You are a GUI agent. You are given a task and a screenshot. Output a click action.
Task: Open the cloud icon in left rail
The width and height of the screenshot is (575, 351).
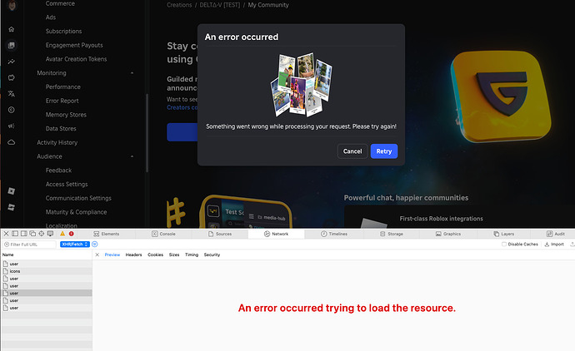(12, 142)
